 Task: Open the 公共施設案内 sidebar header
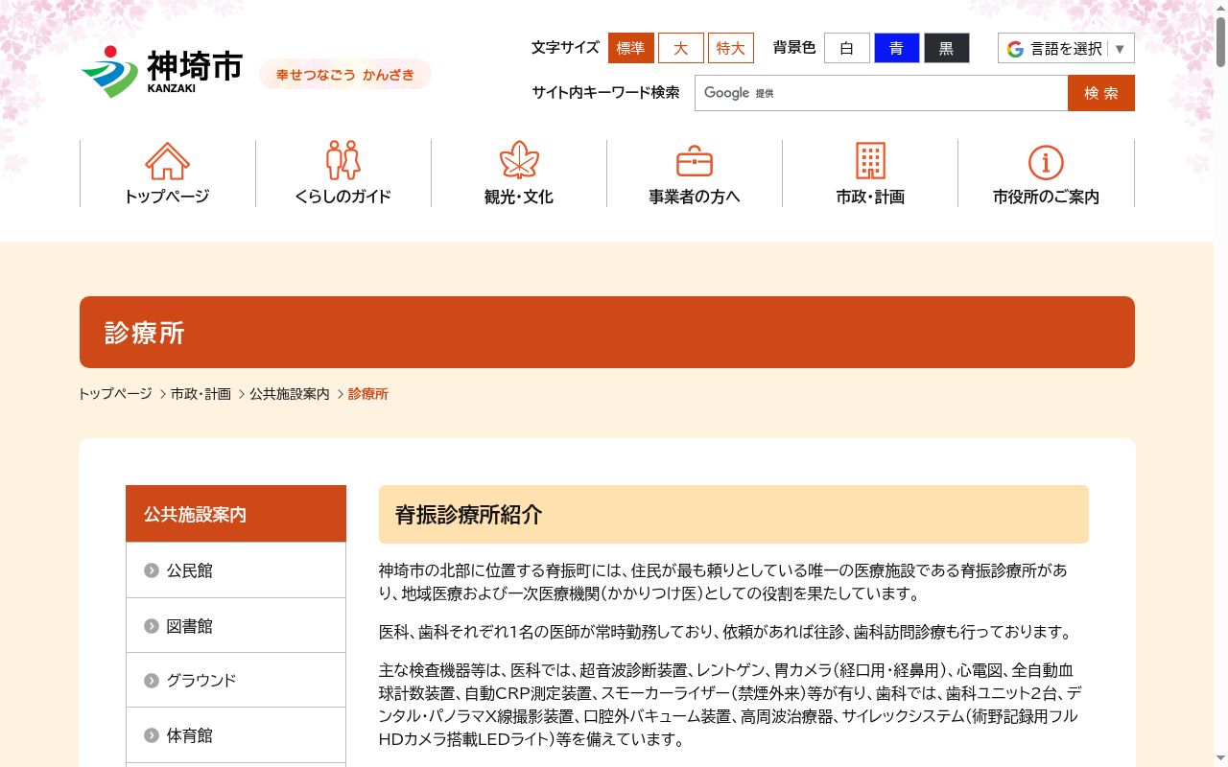(x=236, y=514)
